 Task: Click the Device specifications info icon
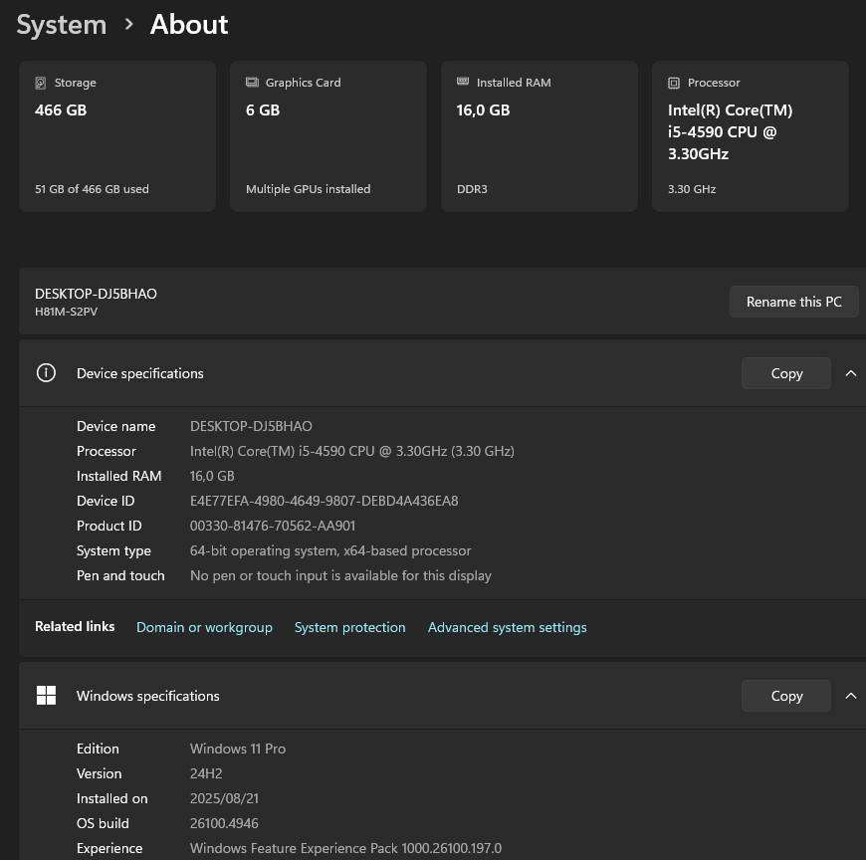coord(46,372)
